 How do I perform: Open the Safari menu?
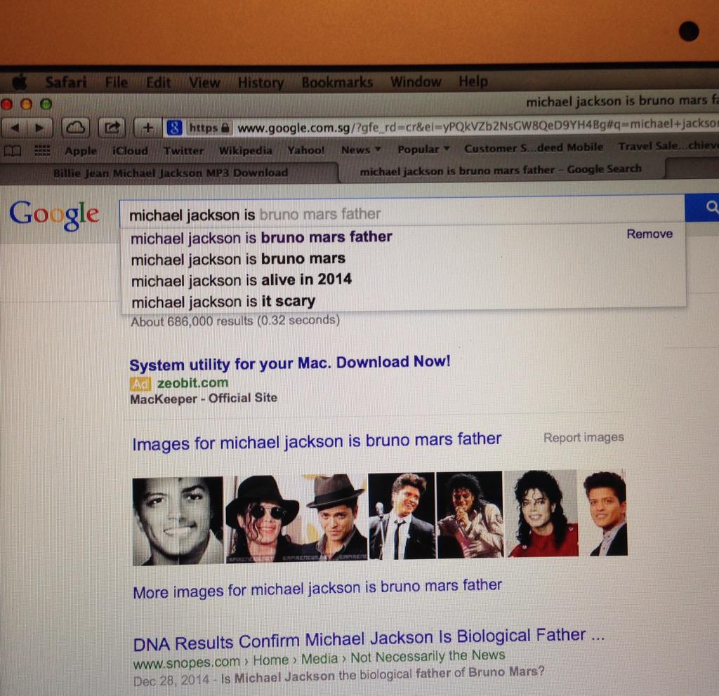(66, 82)
